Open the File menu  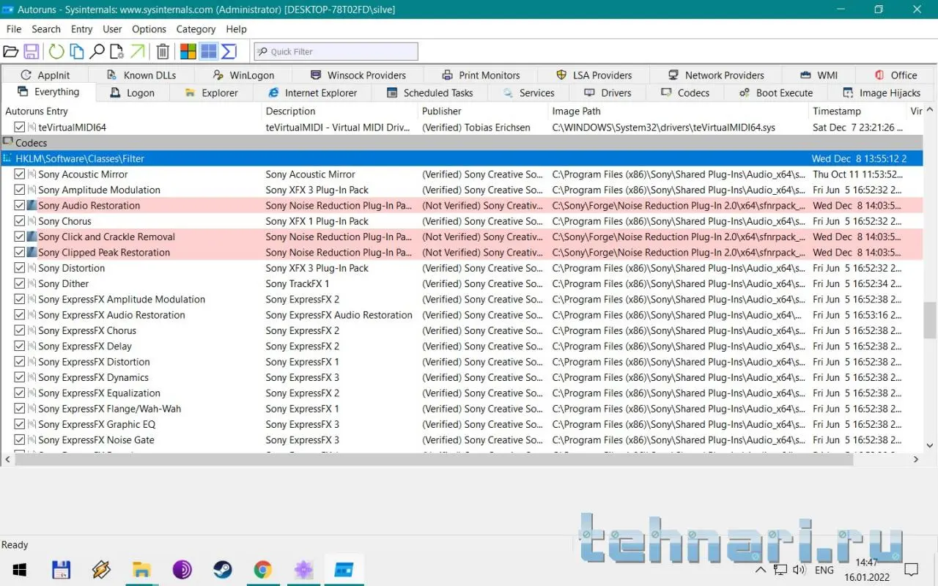coord(14,29)
